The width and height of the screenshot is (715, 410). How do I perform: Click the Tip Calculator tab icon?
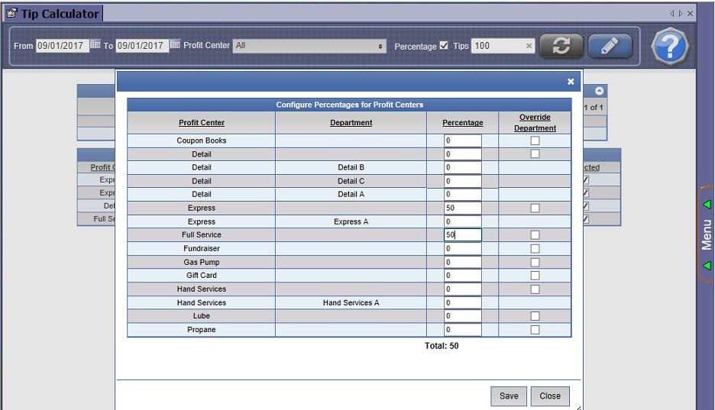click(11, 14)
